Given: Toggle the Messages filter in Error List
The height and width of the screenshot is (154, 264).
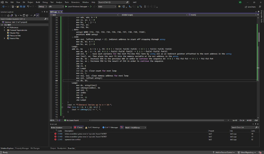Looking at the screenshot, I should (x=111, y=127).
